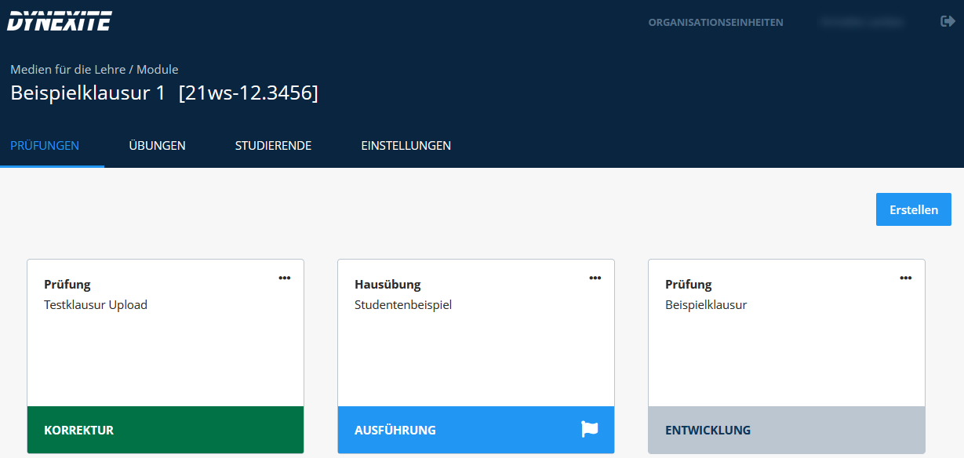Switch to the STUDIERENDE tab
Screen dimensions: 964x458
coord(273,145)
